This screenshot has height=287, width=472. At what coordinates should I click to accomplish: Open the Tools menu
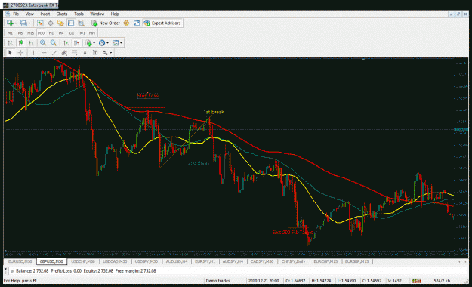click(x=79, y=14)
